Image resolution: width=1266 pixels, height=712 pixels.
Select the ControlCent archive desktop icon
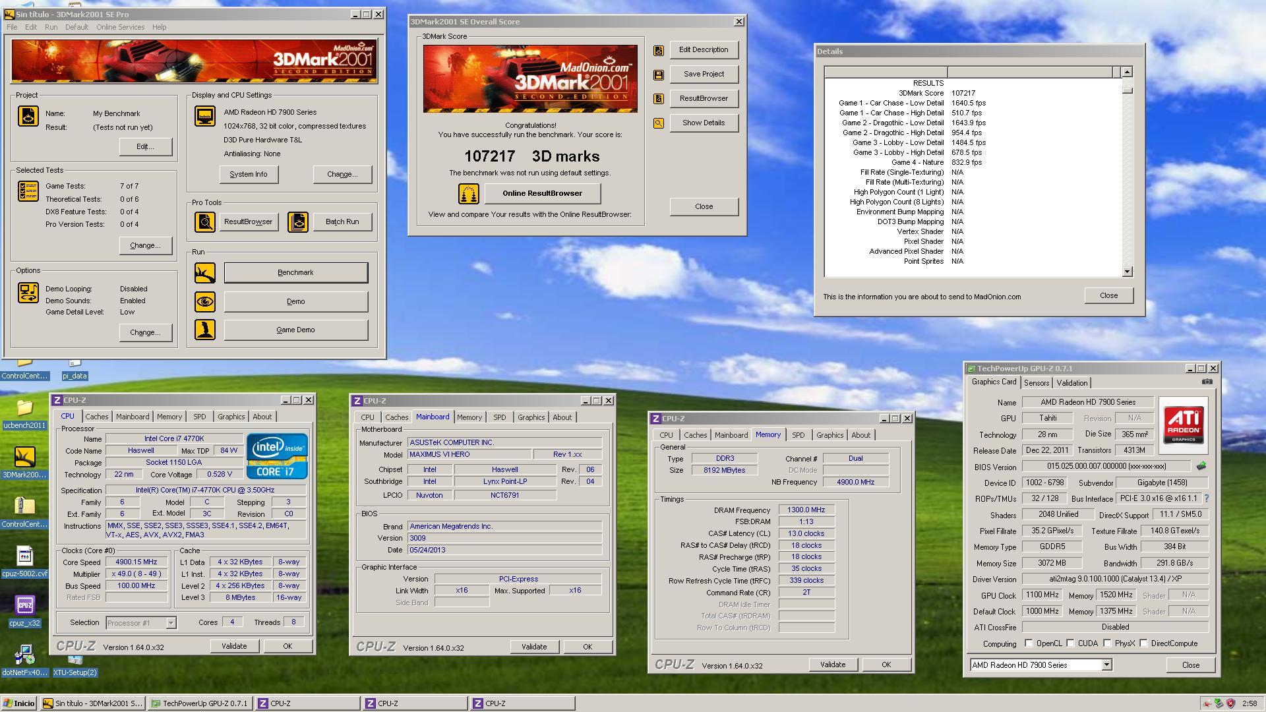[24, 513]
